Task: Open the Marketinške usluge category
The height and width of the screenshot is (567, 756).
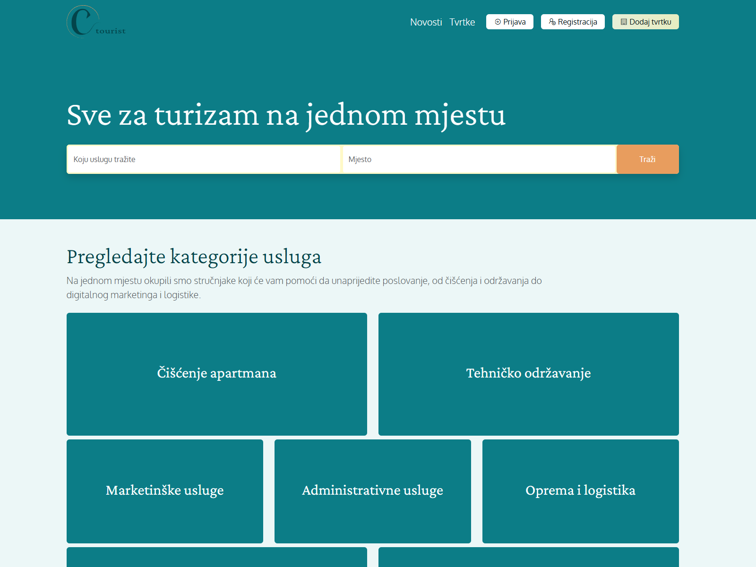Action: click(x=164, y=491)
